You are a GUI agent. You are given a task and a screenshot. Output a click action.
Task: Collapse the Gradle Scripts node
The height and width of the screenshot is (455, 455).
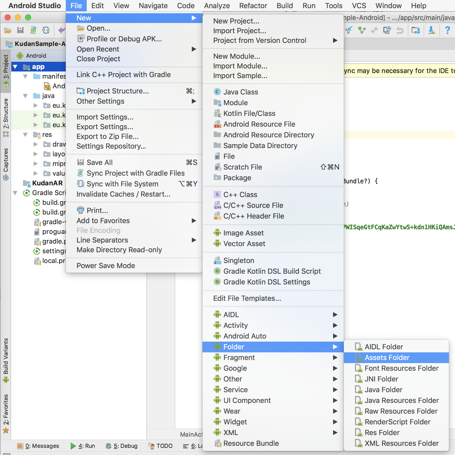(x=15, y=193)
